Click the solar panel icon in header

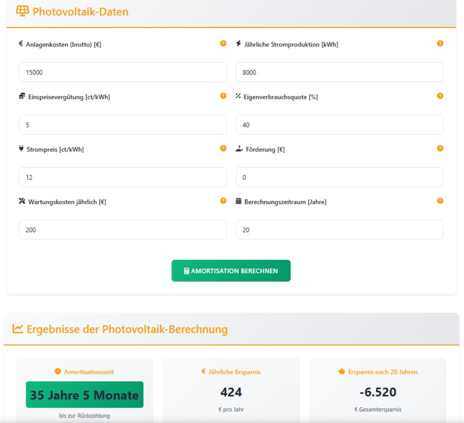22,11
